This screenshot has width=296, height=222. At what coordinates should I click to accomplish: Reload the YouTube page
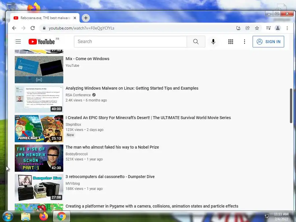coord(33,28)
